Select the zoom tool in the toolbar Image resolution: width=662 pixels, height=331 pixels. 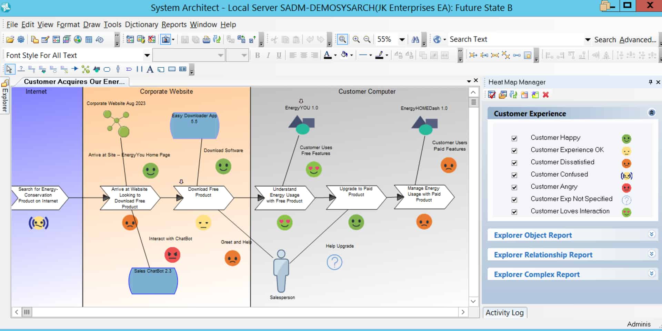[x=342, y=39]
